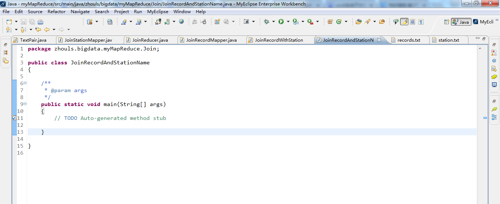
Task: Switch to JoinRecordWithStation tab
Action: (x=279, y=40)
